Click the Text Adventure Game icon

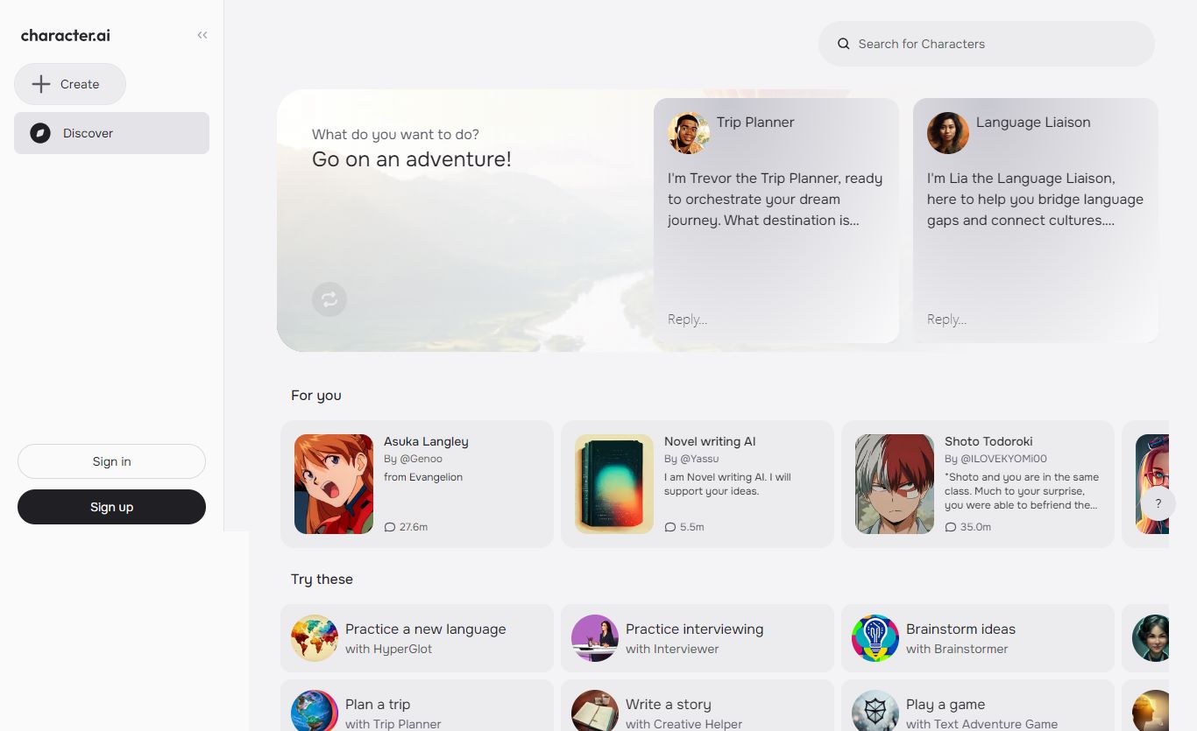click(x=875, y=711)
